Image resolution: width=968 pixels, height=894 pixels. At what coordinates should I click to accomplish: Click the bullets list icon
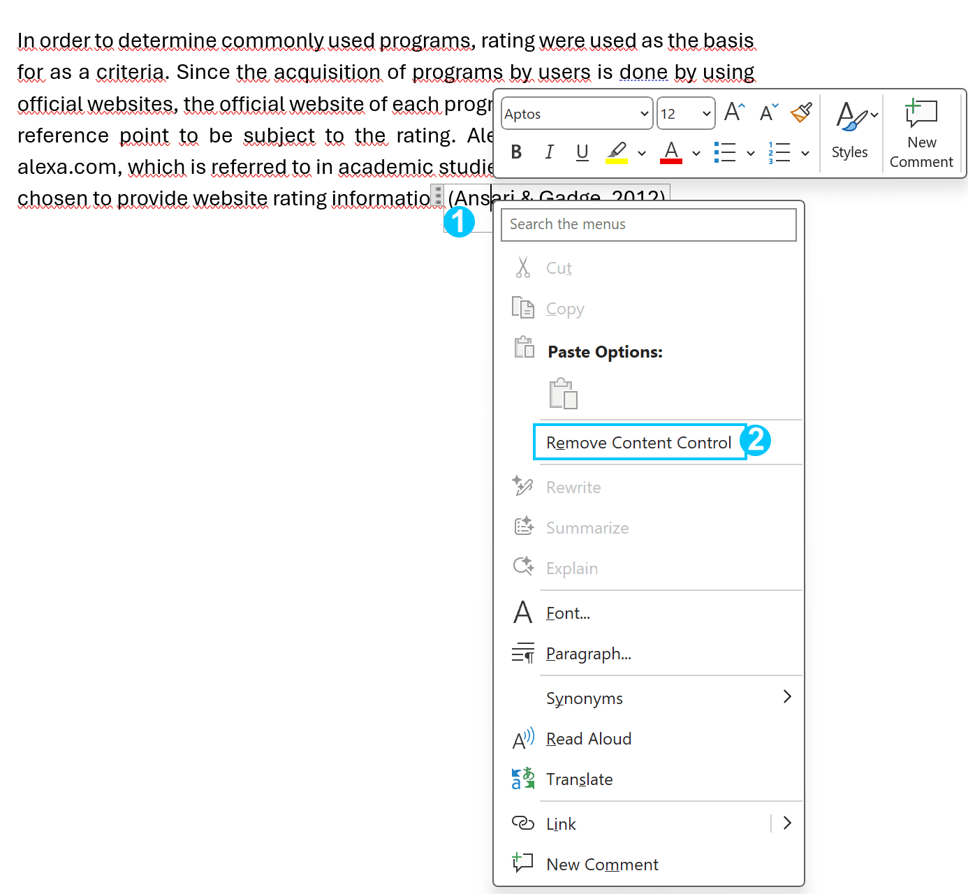pos(725,152)
